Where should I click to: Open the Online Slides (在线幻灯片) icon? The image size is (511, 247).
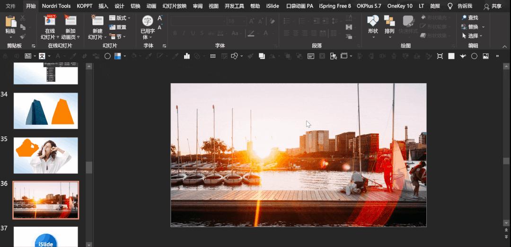point(50,21)
